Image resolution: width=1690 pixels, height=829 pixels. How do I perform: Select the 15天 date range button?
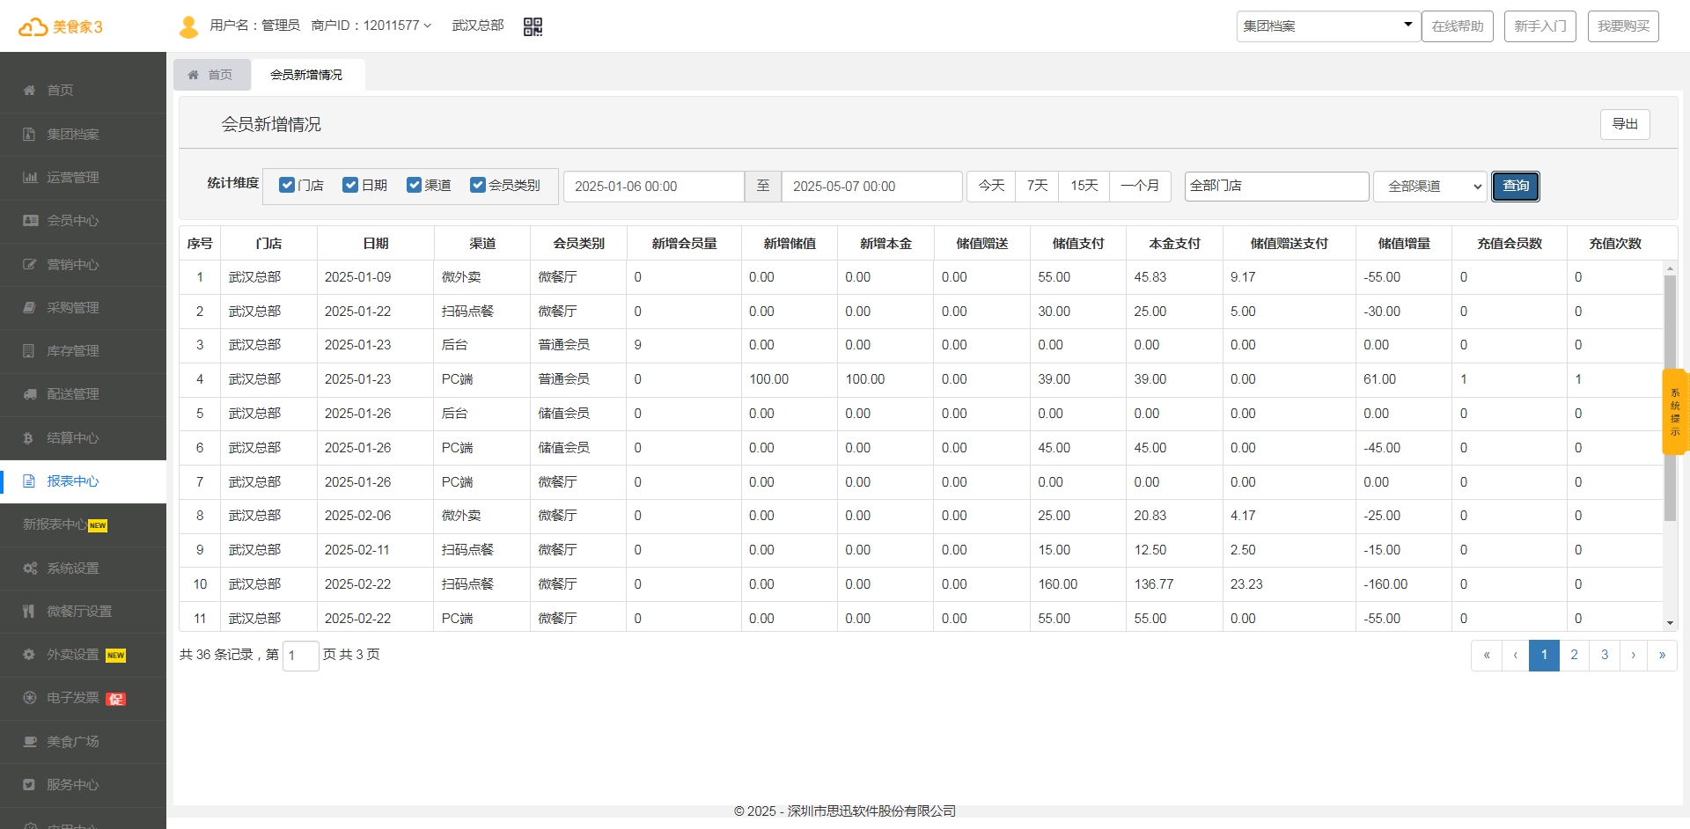click(1084, 186)
